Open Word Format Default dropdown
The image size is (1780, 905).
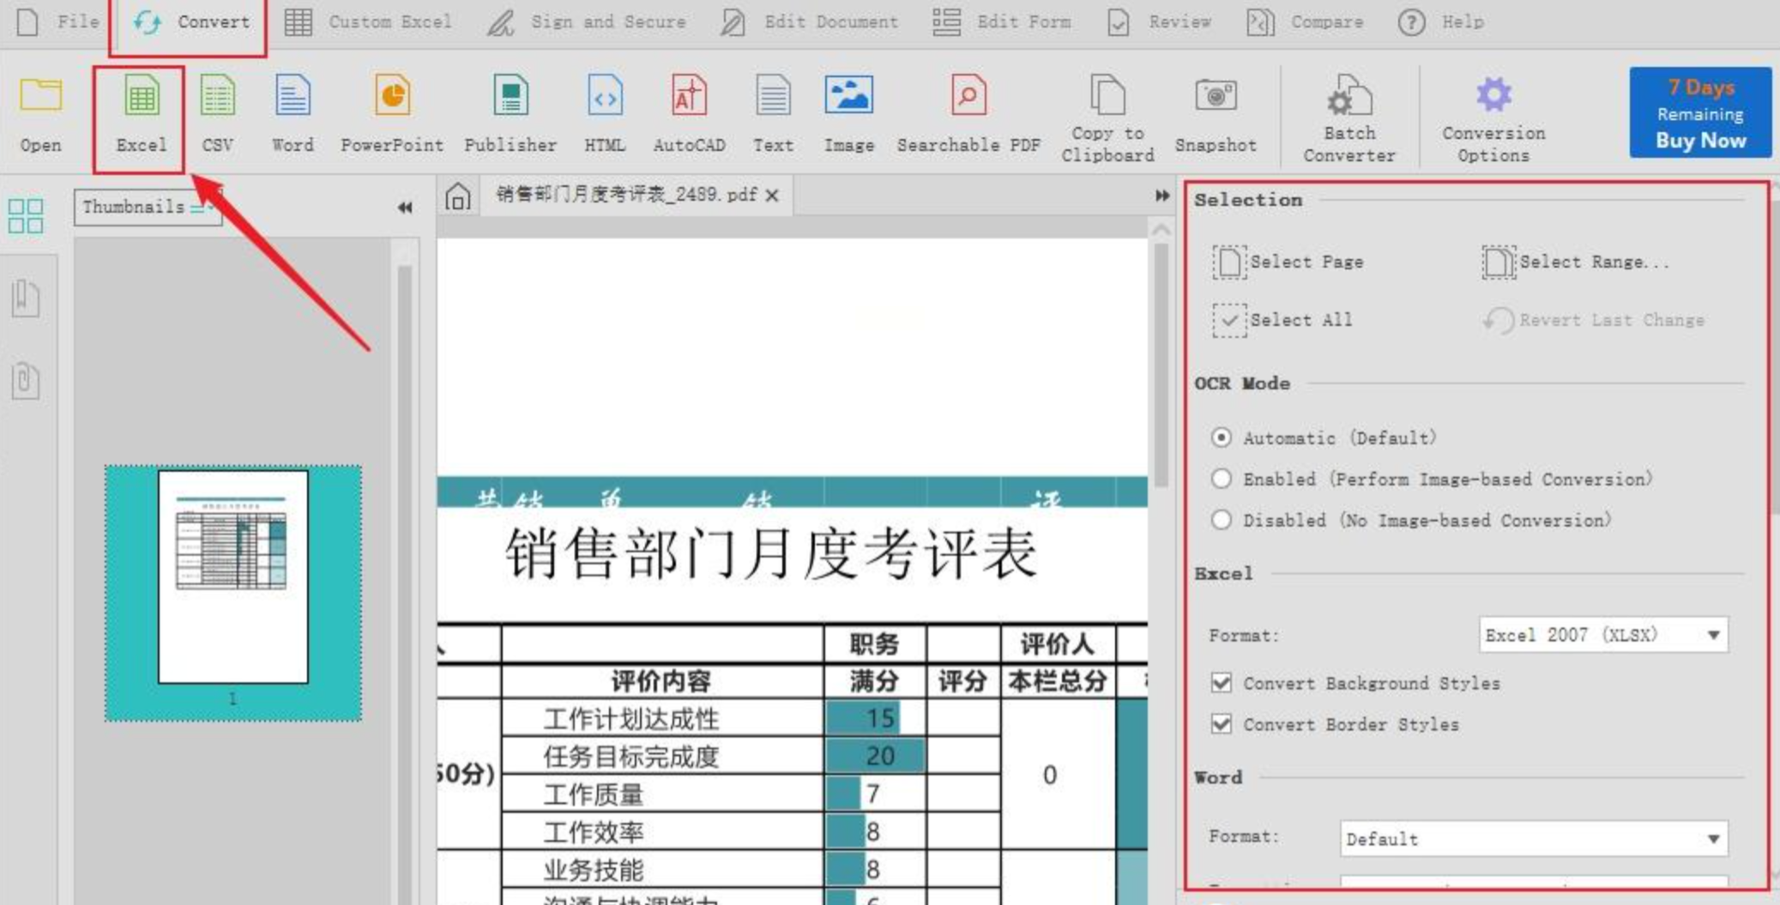click(1534, 838)
